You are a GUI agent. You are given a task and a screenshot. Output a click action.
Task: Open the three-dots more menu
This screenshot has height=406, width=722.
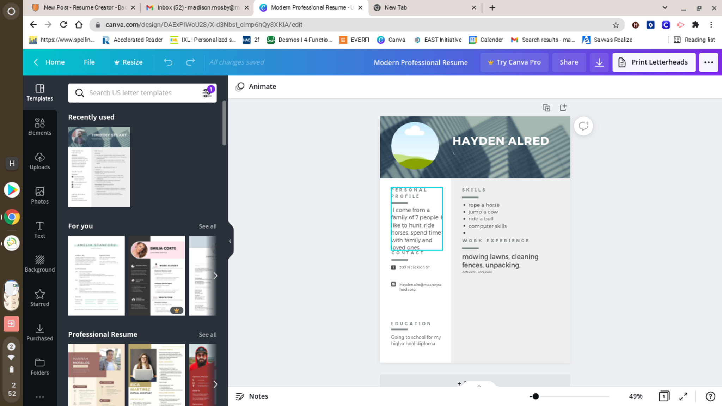pyautogui.click(x=708, y=62)
